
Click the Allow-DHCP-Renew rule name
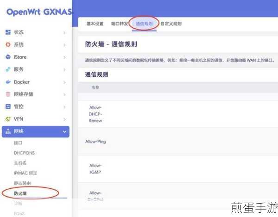click(x=95, y=114)
